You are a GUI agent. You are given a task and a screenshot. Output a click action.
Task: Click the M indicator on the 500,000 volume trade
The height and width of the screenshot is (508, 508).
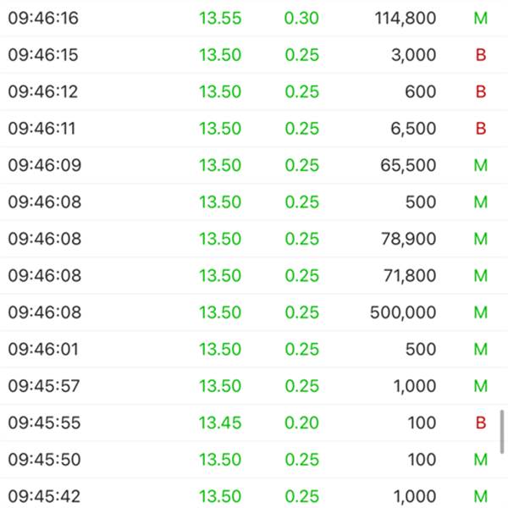coord(481,312)
